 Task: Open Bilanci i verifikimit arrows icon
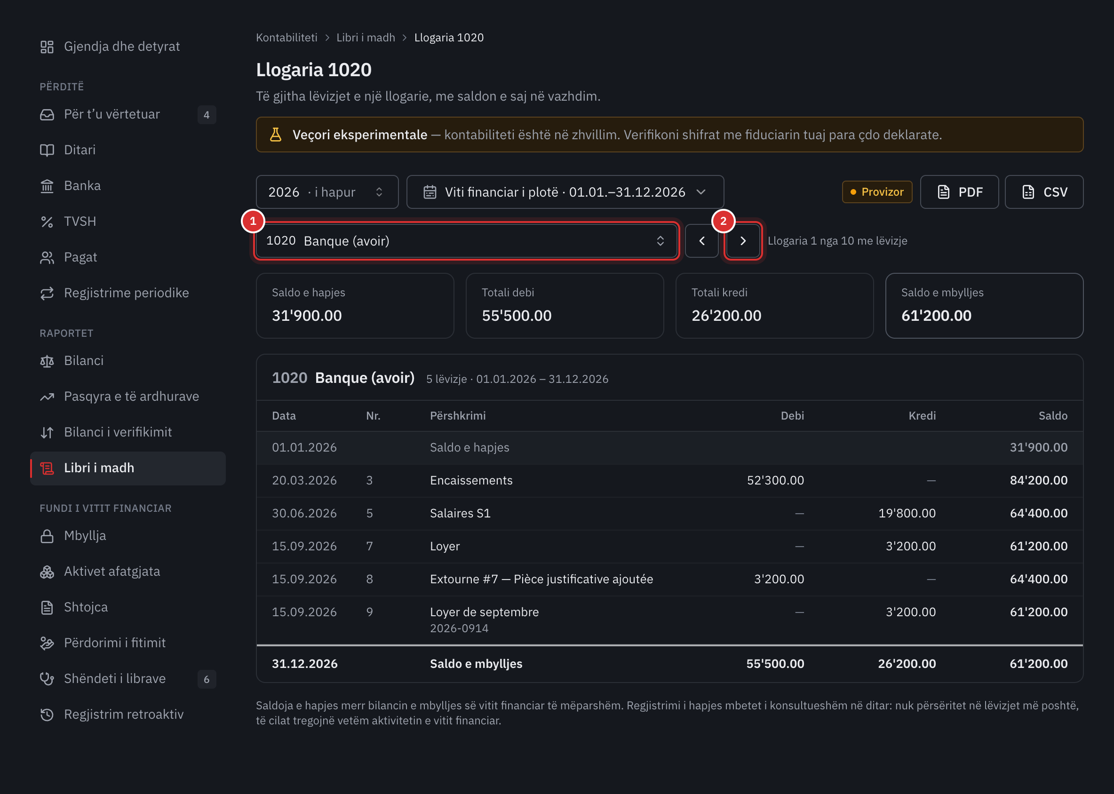tap(47, 432)
